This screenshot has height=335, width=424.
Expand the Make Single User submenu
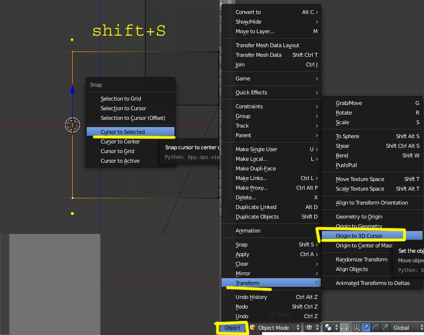[x=271, y=149]
